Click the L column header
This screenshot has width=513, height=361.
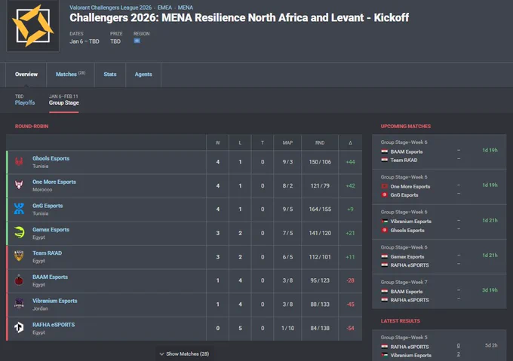(x=240, y=142)
